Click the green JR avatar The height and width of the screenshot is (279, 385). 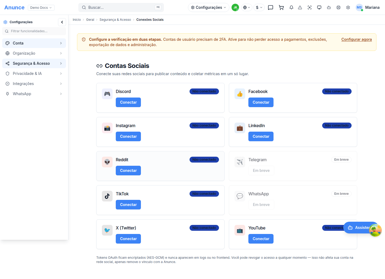235,7
